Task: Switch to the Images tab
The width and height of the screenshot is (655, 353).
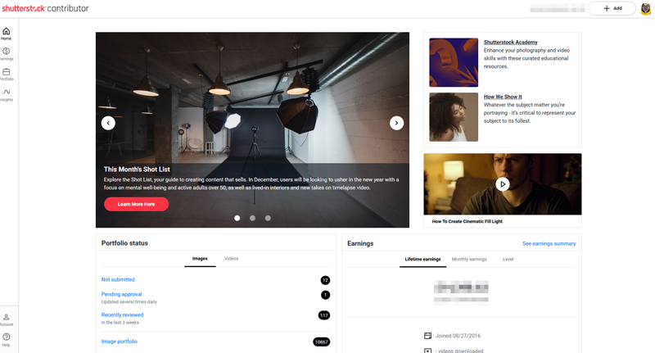Action: 200,259
